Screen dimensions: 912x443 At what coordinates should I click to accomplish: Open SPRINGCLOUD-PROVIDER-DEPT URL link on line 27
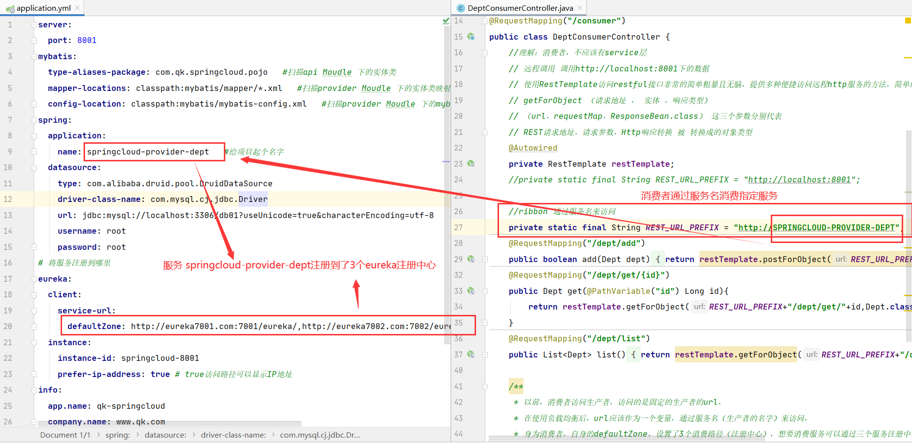click(x=816, y=227)
